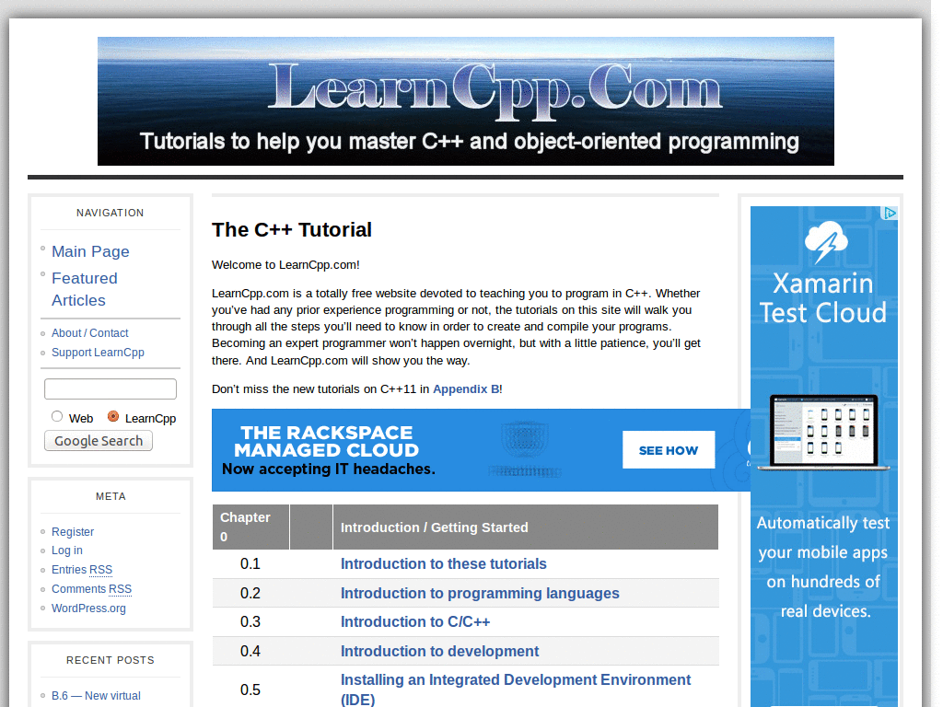The width and height of the screenshot is (943, 707).
Task: Select the LearnCpp search radio button
Action: point(114,416)
